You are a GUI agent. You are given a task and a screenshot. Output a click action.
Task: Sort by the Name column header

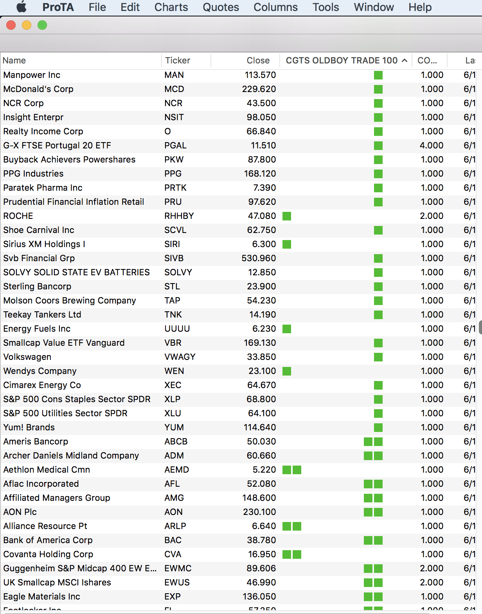point(81,60)
